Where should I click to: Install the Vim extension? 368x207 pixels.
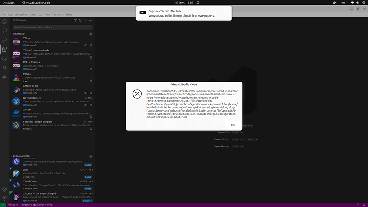point(88,177)
